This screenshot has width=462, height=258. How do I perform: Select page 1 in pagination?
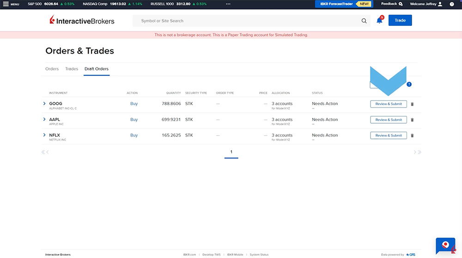(231, 152)
